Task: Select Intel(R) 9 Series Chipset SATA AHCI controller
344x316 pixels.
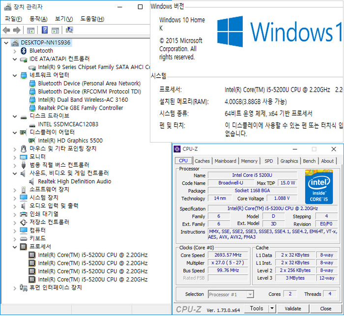Action: click(x=94, y=67)
